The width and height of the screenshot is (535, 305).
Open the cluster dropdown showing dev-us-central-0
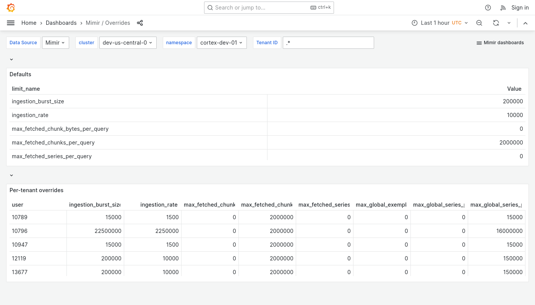(128, 43)
